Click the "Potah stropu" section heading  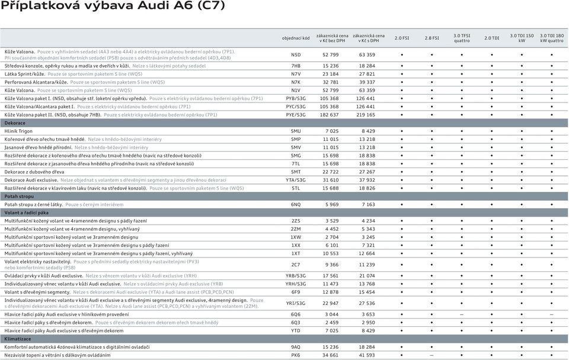[19, 196]
